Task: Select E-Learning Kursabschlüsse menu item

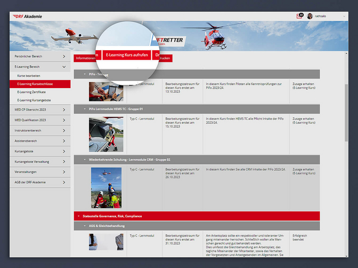Action: [36, 84]
